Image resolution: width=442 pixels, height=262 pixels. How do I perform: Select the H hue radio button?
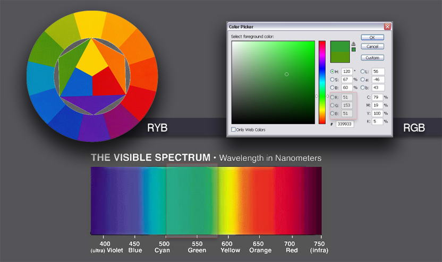coord(333,71)
